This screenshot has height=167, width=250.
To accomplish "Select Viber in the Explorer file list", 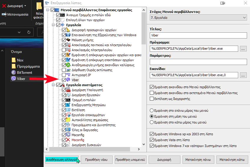I will click(21, 79).
